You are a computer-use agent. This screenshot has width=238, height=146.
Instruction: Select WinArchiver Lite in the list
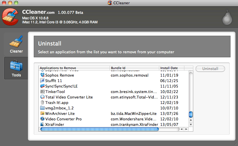tap(60, 113)
